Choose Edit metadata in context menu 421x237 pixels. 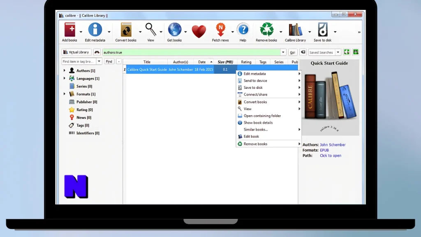point(268,74)
